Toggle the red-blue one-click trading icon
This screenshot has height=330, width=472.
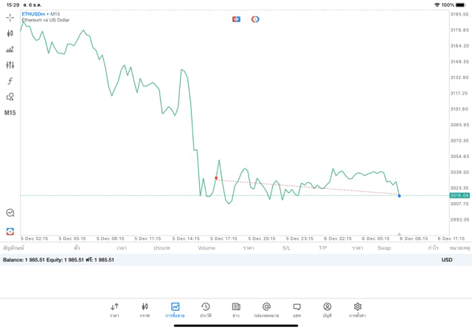tap(236, 19)
